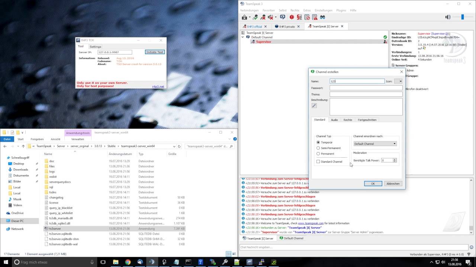Viewport: 476px width, 267px height.
Task: Click the Passwort input field
Action: coord(366,88)
